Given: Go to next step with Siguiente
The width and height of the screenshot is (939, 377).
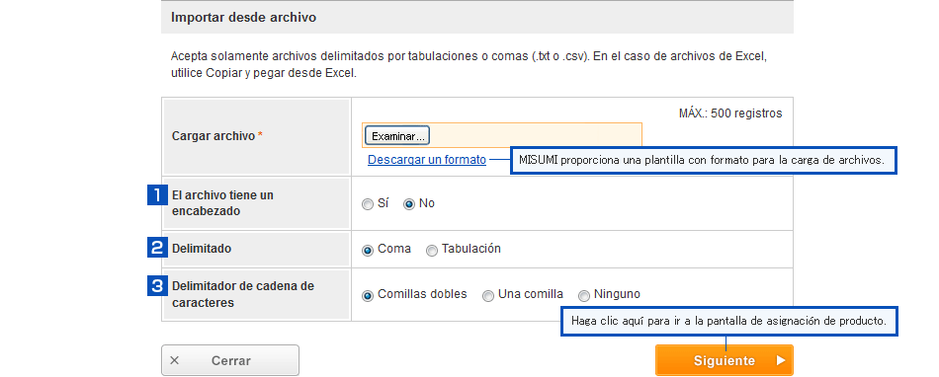Looking at the screenshot, I should coord(724,360).
